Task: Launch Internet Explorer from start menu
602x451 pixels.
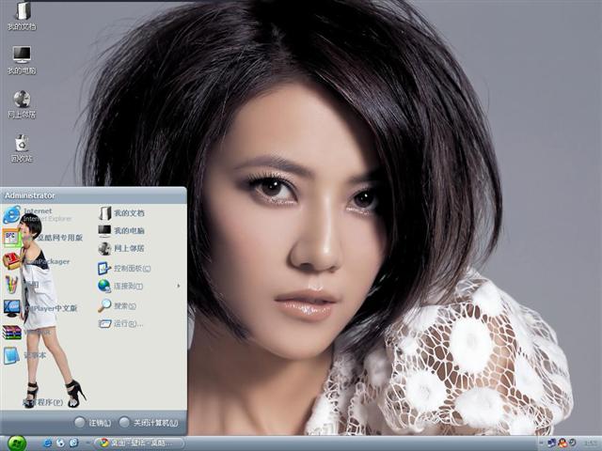Action: [39, 215]
